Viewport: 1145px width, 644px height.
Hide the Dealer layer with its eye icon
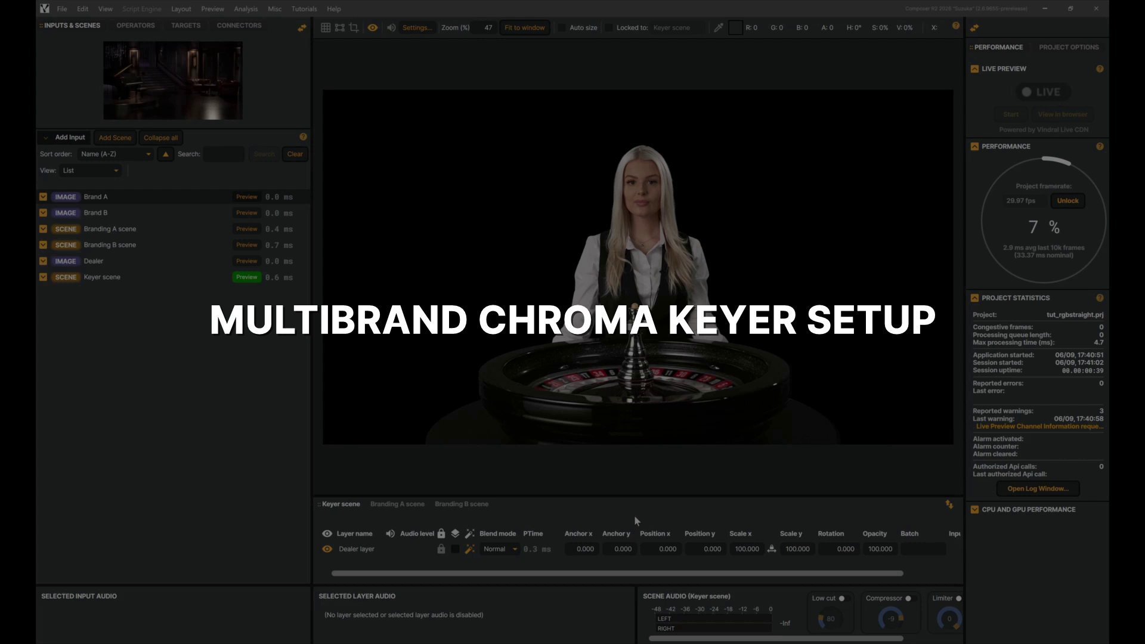[327, 549]
